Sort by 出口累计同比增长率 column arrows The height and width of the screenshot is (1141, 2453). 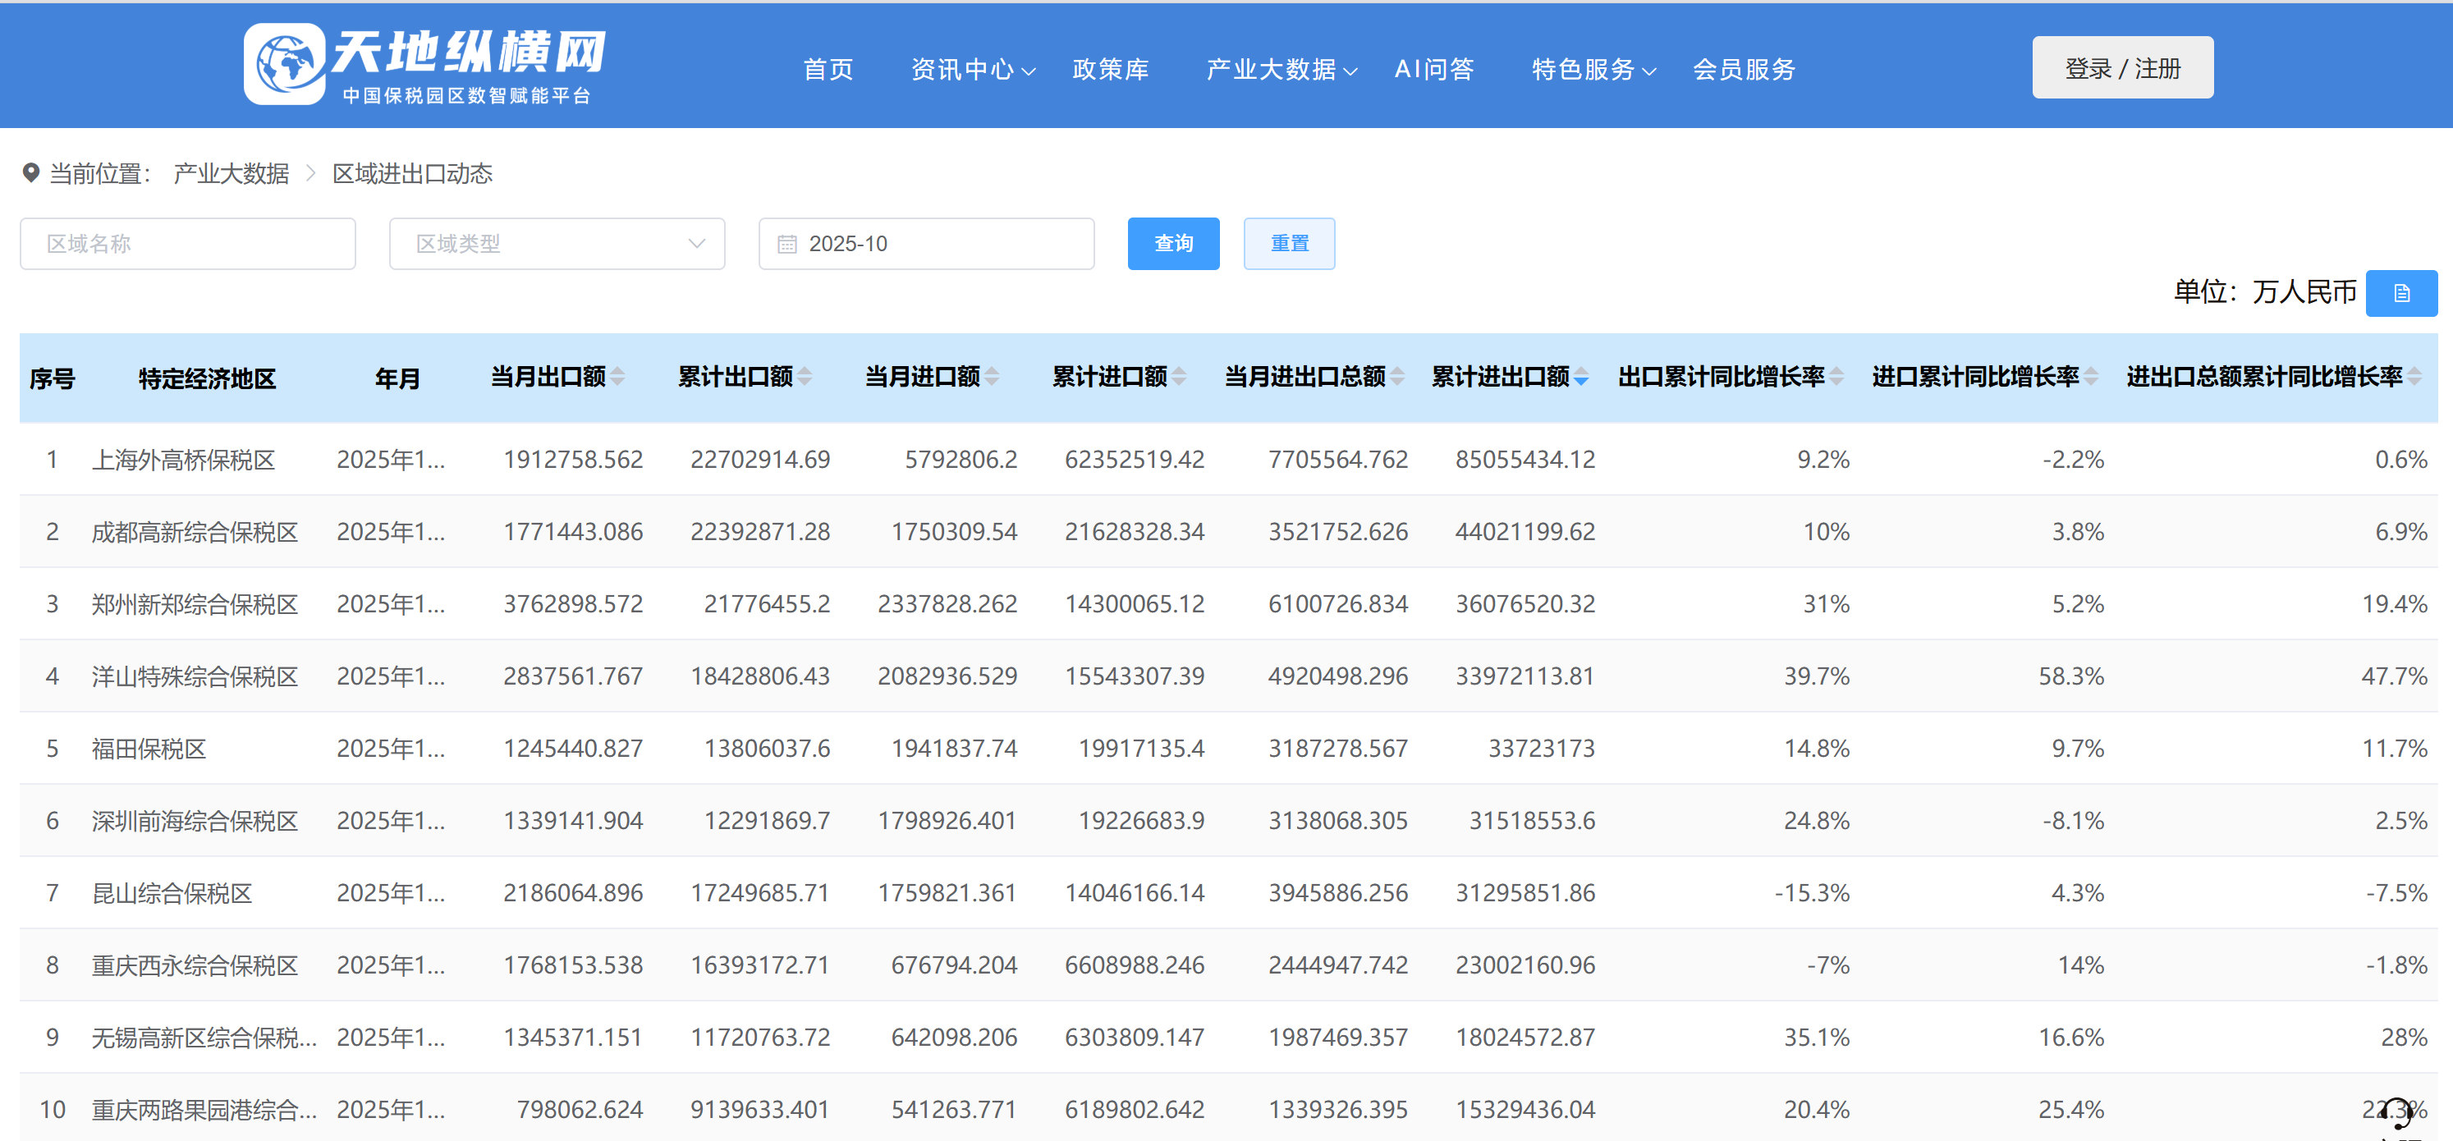[1837, 377]
